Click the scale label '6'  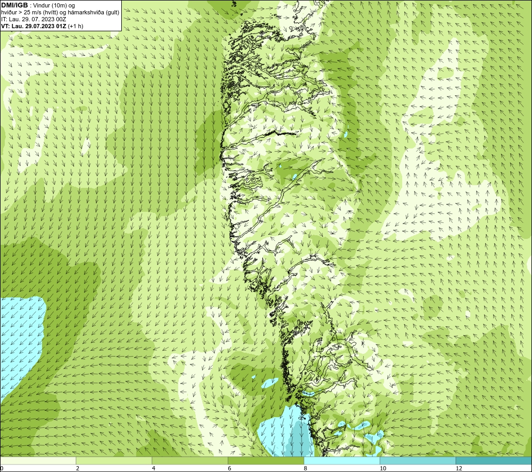230,469
